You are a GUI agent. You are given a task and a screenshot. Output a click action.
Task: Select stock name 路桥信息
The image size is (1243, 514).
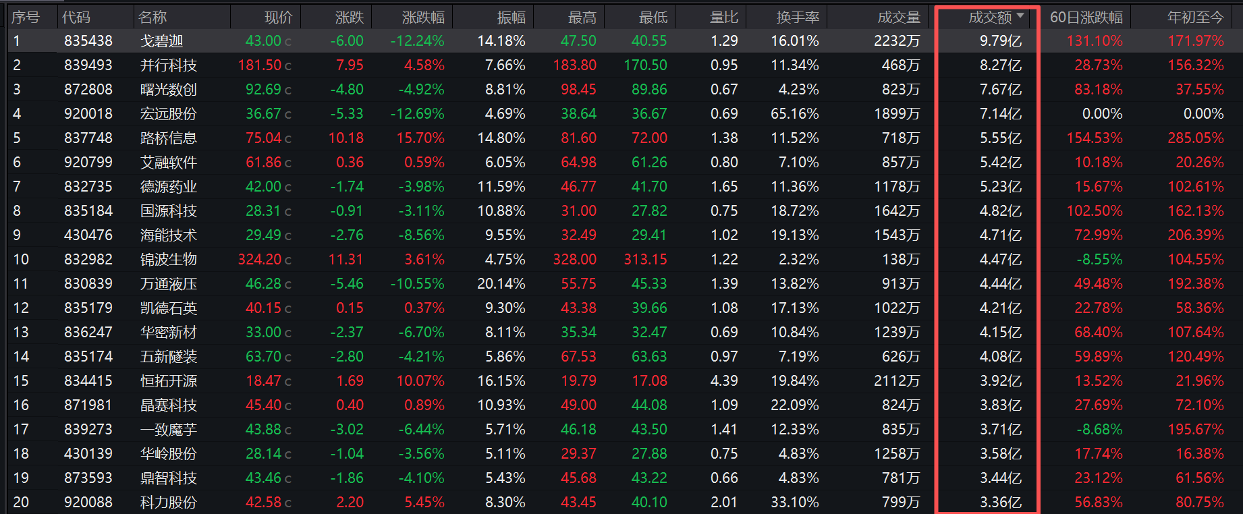(169, 138)
